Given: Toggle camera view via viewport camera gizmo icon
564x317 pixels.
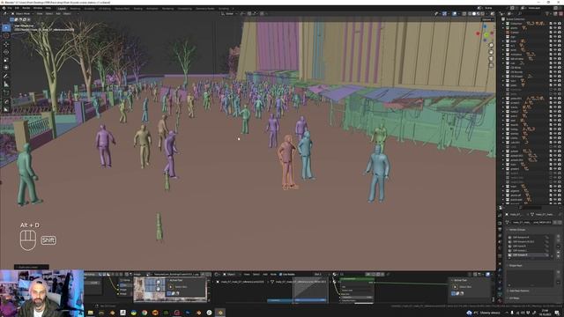Looking at the screenshot, I should [x=491, y=59].
